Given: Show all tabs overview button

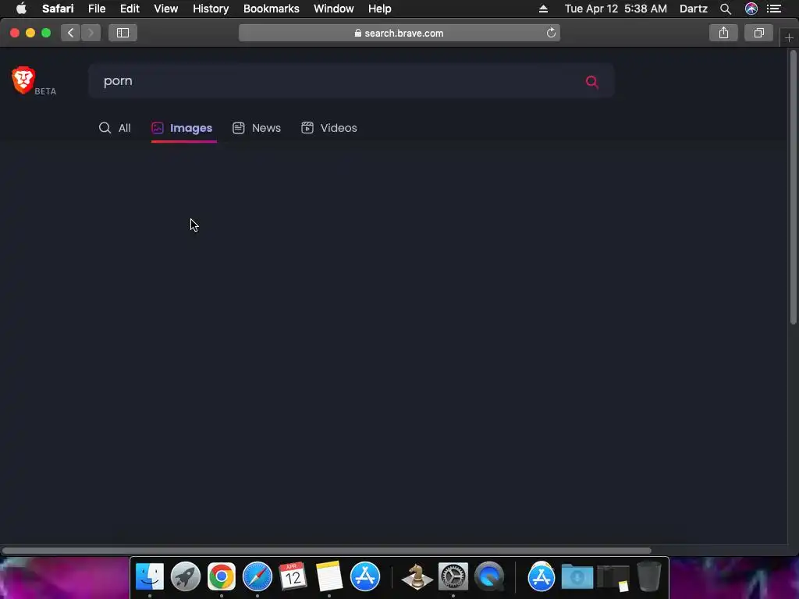Looking at the screenshot, I should pos(758,33).
